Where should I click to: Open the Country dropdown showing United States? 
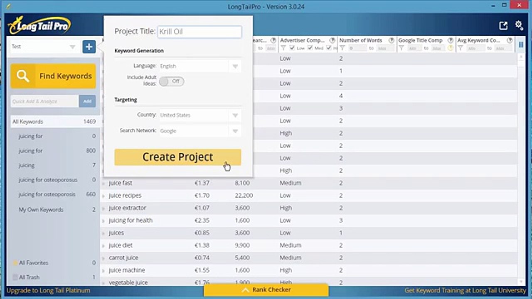coord(200,115)
